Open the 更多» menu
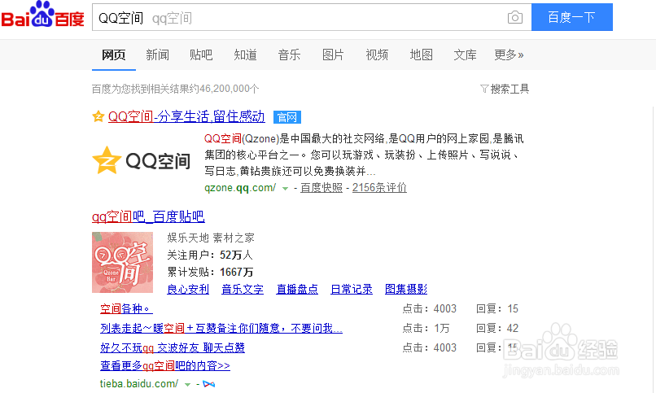 click(x=509, y=55)
